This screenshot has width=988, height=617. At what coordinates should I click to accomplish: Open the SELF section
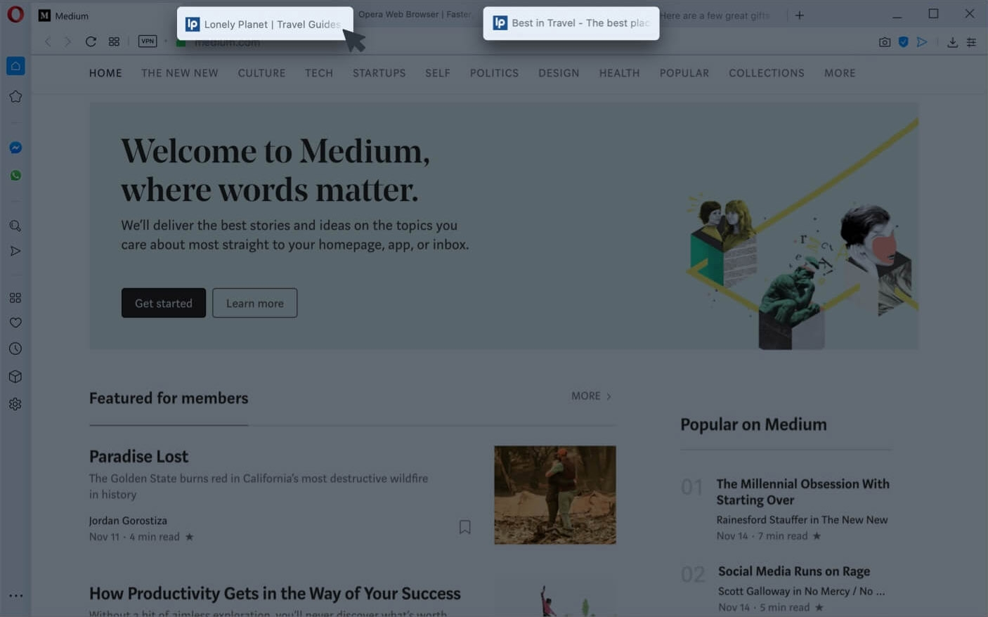(438, 73)
